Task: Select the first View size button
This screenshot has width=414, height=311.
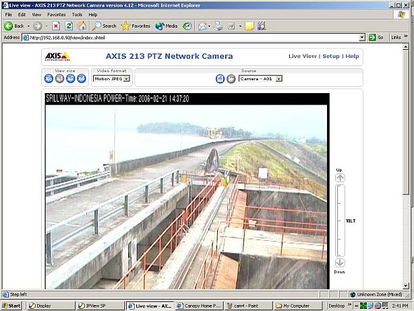Action: point(49,79)
